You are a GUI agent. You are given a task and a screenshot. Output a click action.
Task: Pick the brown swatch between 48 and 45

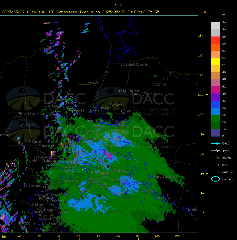215,76
